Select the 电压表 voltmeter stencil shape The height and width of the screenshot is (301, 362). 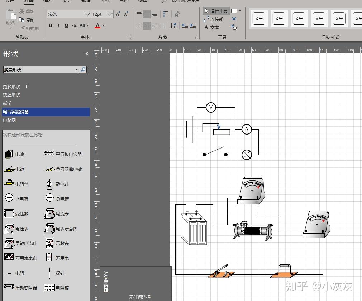point(16,229)
